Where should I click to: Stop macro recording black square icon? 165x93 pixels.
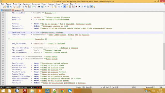[x=79, y=7]
